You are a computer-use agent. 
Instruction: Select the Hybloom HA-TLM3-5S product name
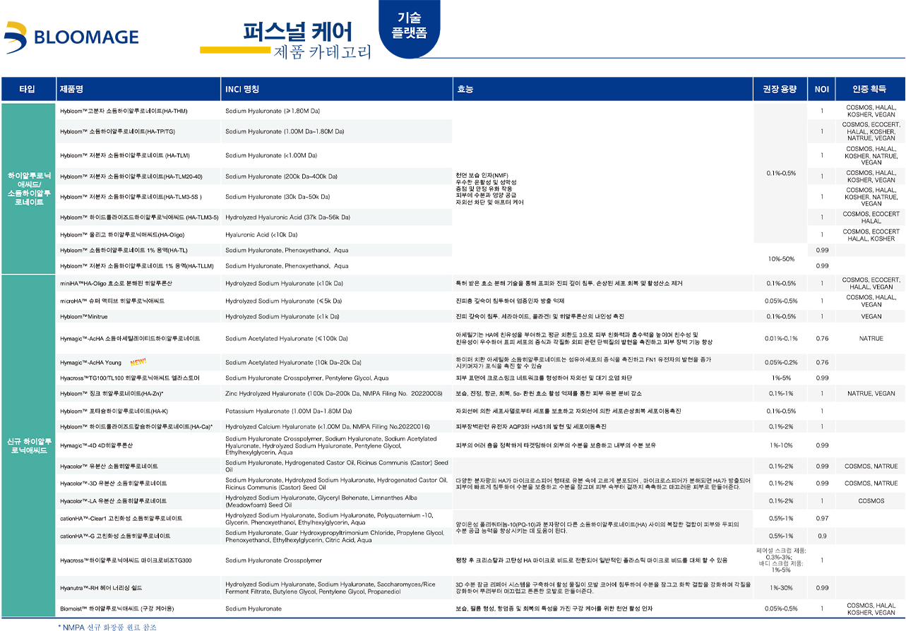tap(131, 196)
